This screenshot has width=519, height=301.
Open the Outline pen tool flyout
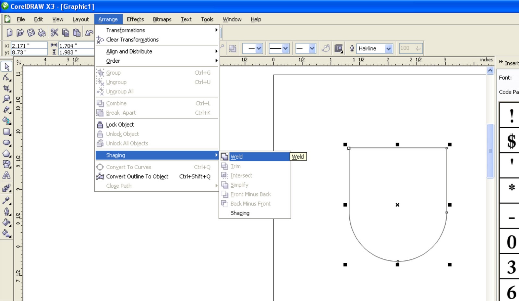coord(6,211)
